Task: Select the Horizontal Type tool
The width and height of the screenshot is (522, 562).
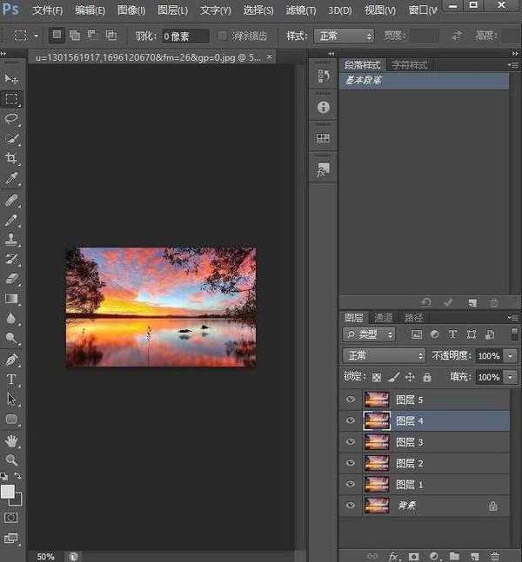Action: pos(12,380)
